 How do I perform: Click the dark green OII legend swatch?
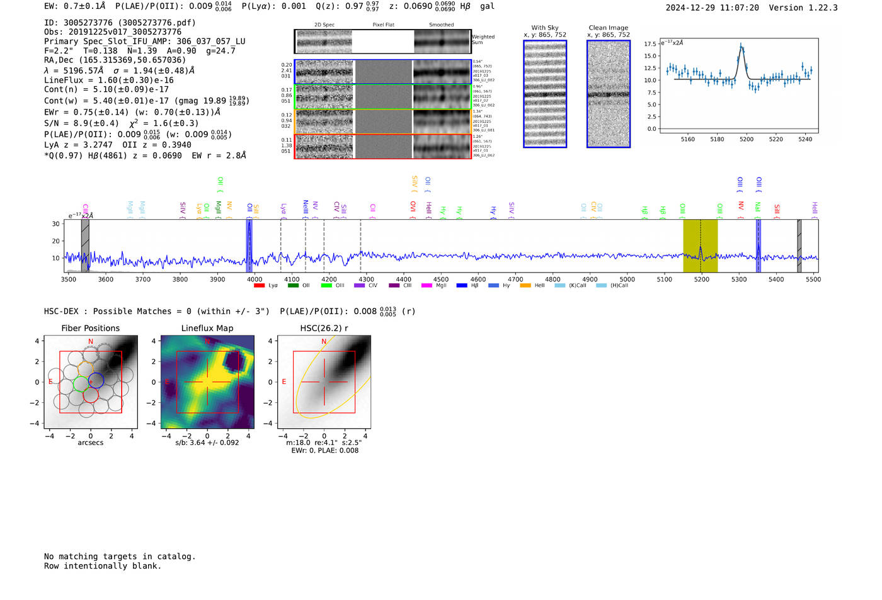(293, 286)
